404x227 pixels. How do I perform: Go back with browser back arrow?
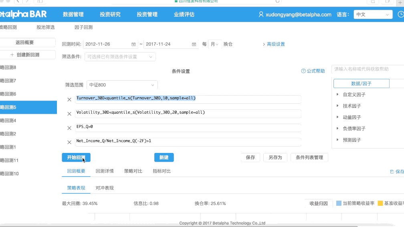18,2
